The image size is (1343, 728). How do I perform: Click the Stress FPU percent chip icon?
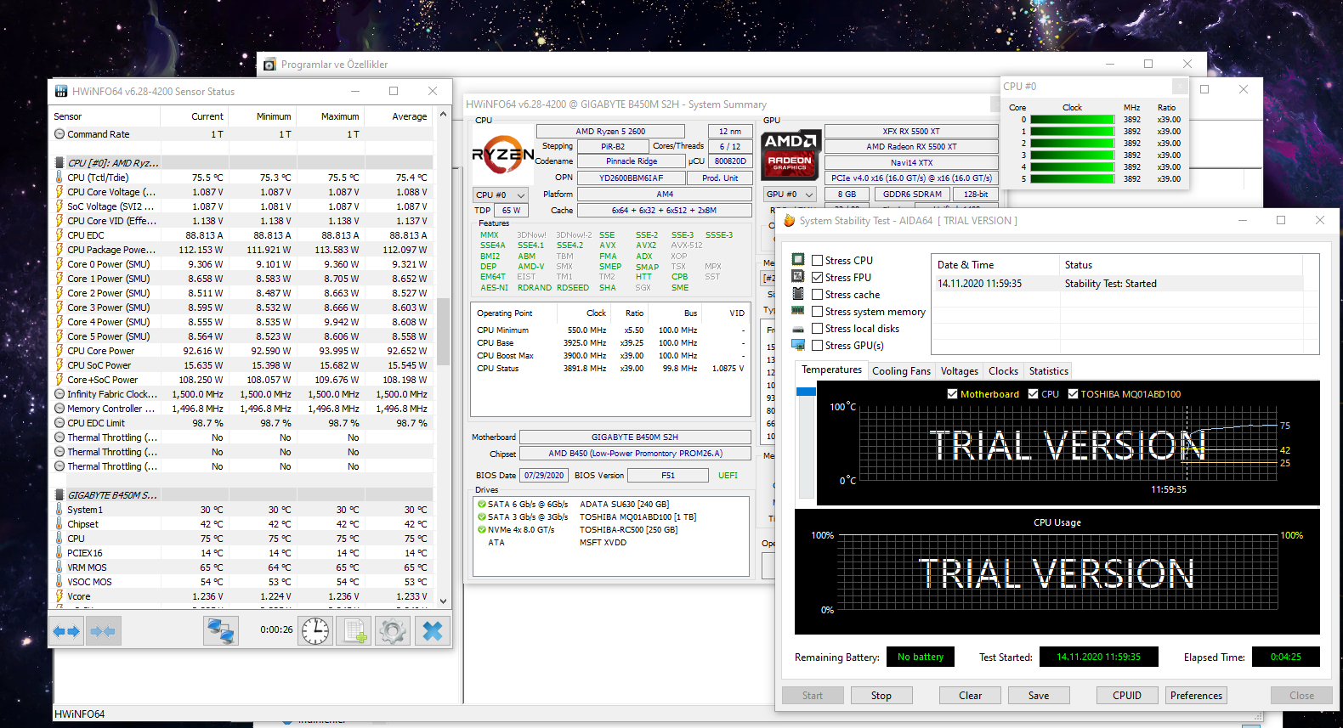798,276
